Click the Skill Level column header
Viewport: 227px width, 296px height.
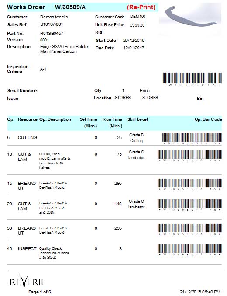click(138, 119)
